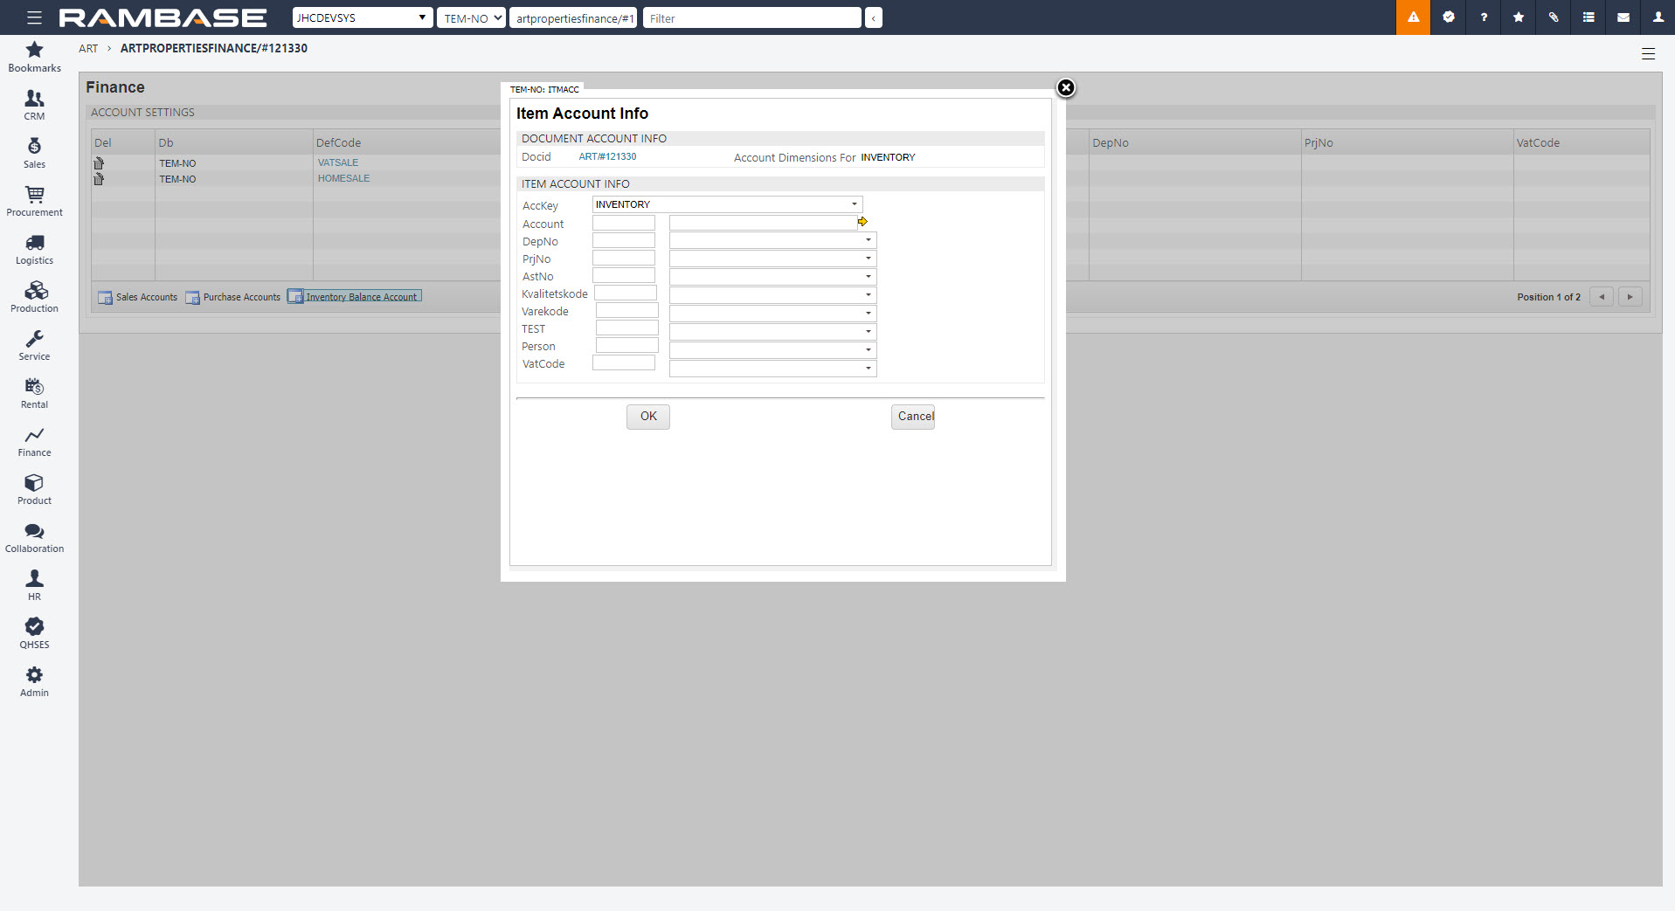Open the hamburger menu next to RamBase logo
This screenshot has width=1675, height=911.
[x=34, y=17]
